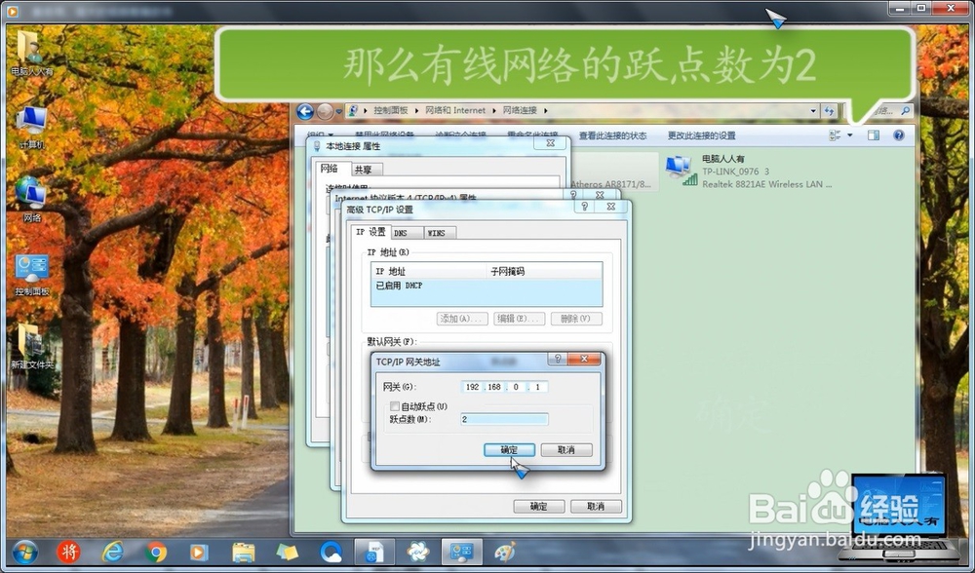Go forward in Network Connections window
Screen dimensions: 975x573
click(x=326, y=111)
